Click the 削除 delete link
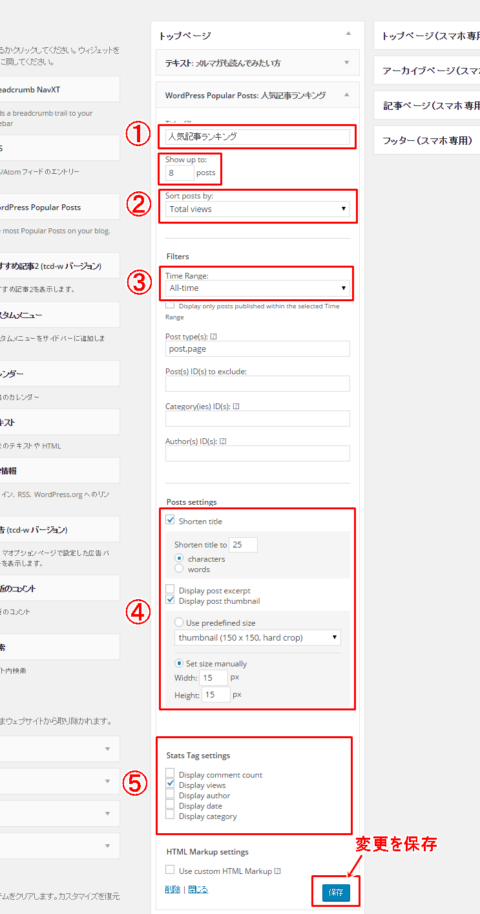Viewport: 480px width, 914px height. pyautogui.click(x=172, y=889)
